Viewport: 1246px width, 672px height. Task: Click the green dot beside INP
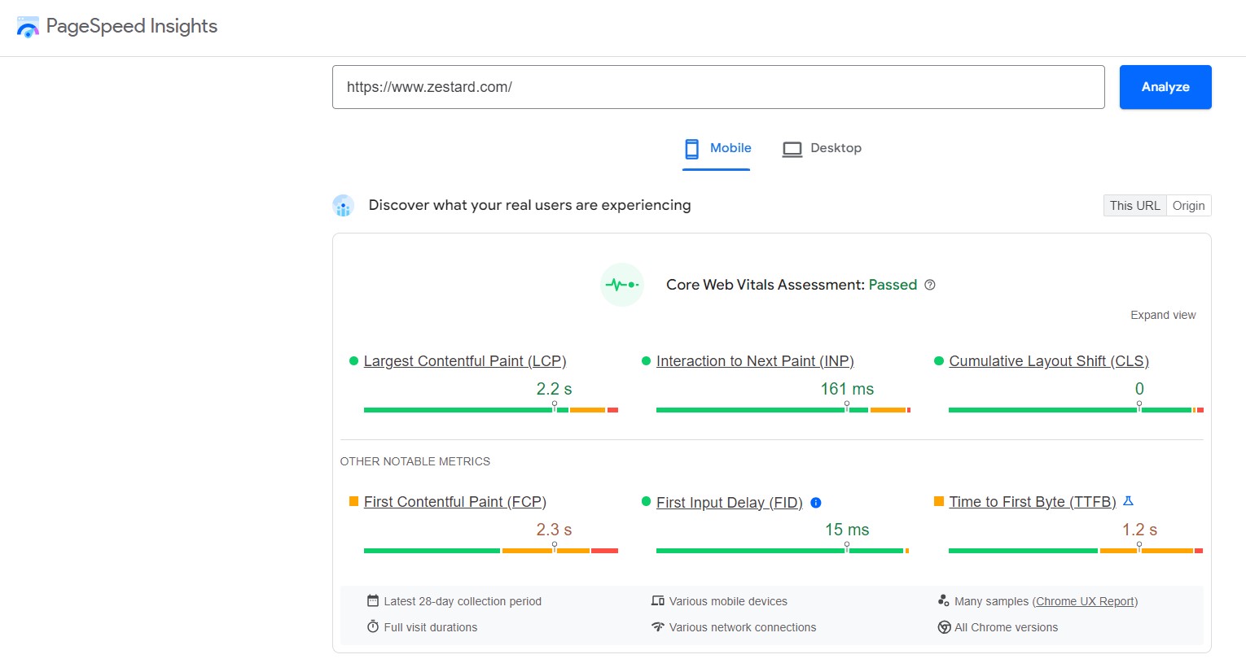(x=646, y=361)
